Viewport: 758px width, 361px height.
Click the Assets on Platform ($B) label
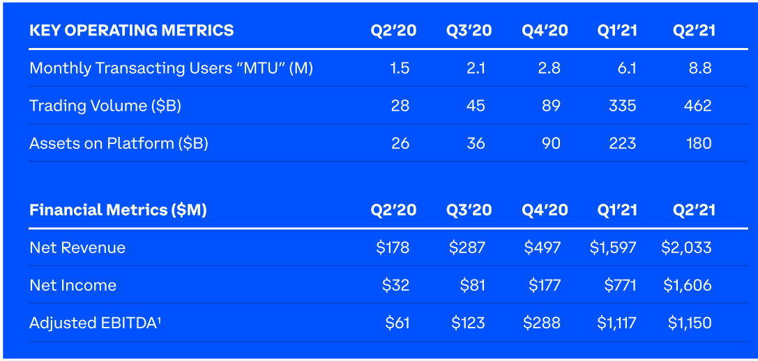(119, 143)
